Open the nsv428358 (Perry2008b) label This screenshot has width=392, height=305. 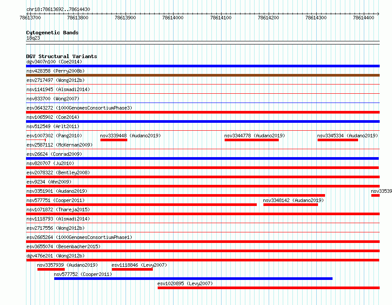coord(55,71)
